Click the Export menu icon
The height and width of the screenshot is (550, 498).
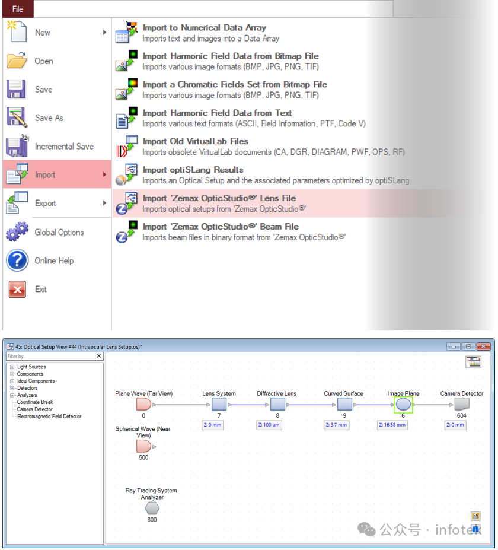point(17,202)
